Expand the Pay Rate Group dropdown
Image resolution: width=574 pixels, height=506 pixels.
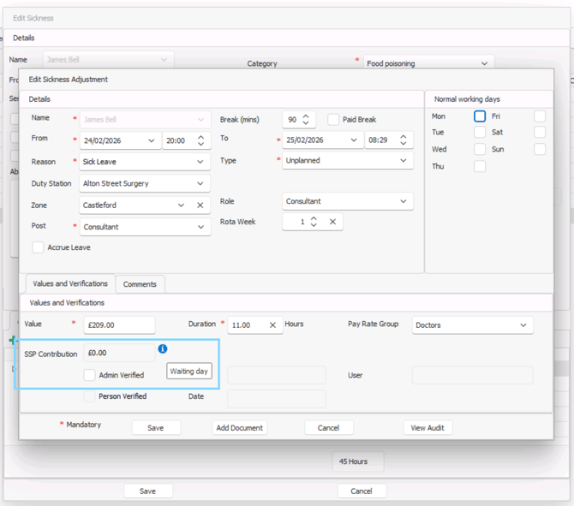coord(523,325)
